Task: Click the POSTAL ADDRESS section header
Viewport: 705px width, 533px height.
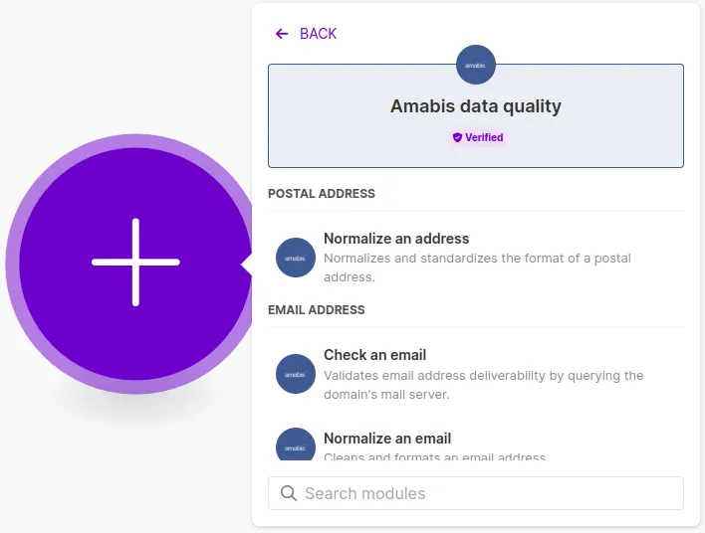Action: (322, 194)
